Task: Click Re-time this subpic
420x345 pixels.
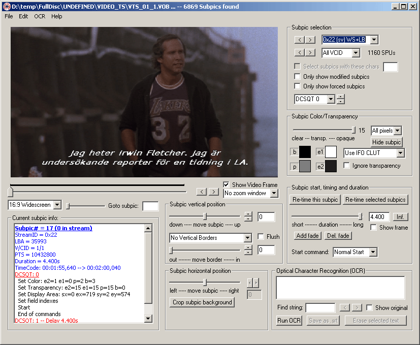Action: pos(315,200)
